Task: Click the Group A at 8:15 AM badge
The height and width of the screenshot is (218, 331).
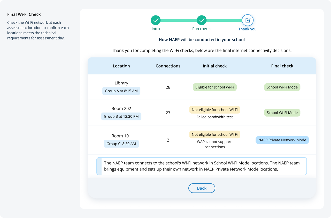Action: [x=121, y=91]
